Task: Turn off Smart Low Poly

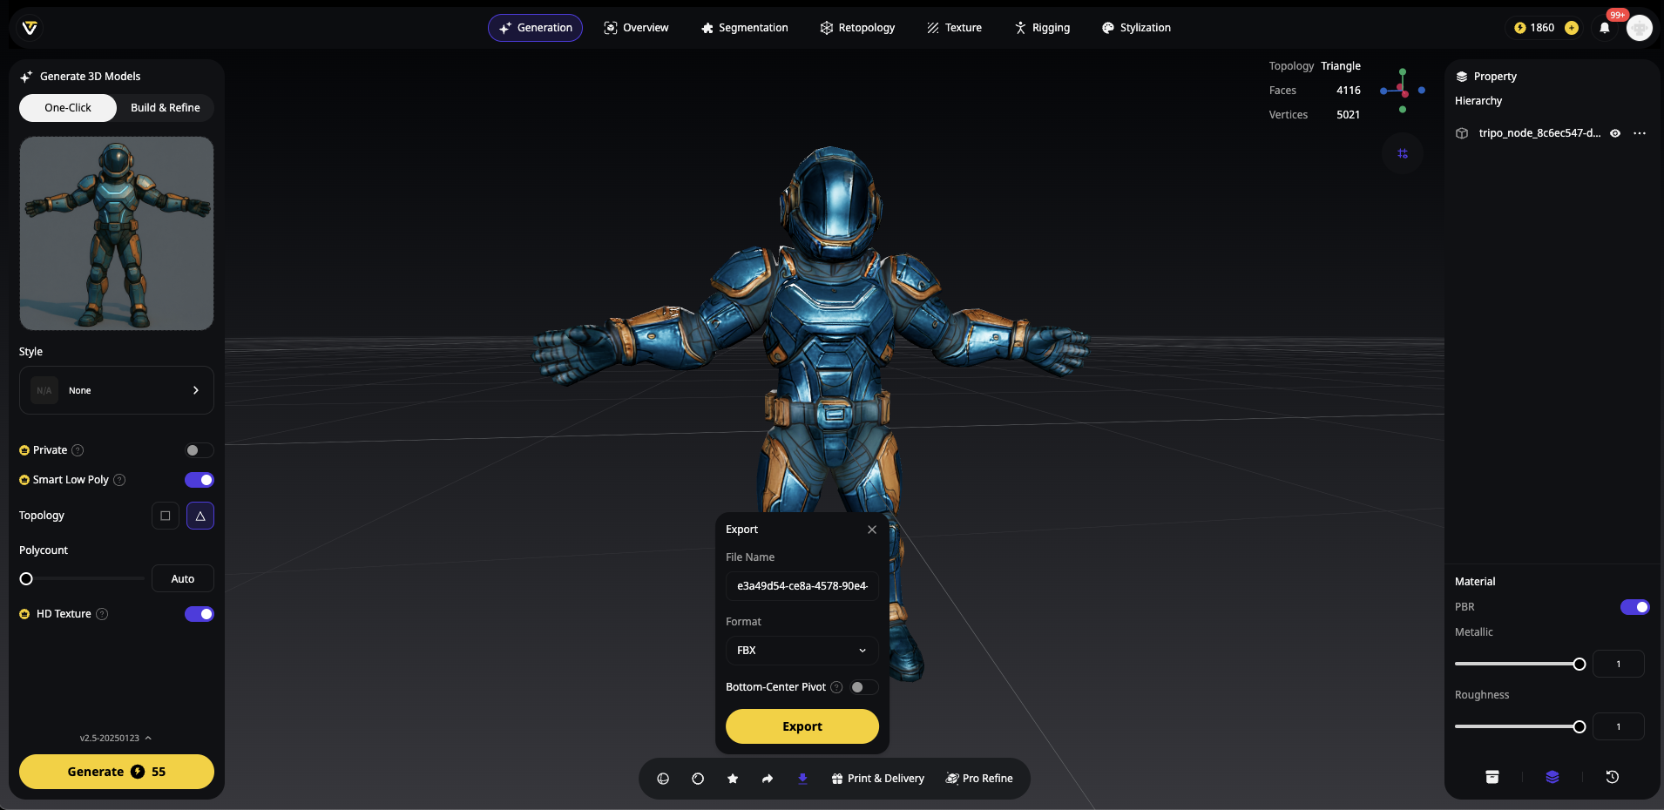Action: click(x=199, y=480)
